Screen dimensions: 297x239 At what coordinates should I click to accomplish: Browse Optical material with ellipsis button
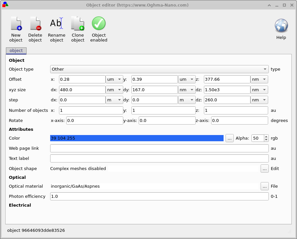coord(265,186)
